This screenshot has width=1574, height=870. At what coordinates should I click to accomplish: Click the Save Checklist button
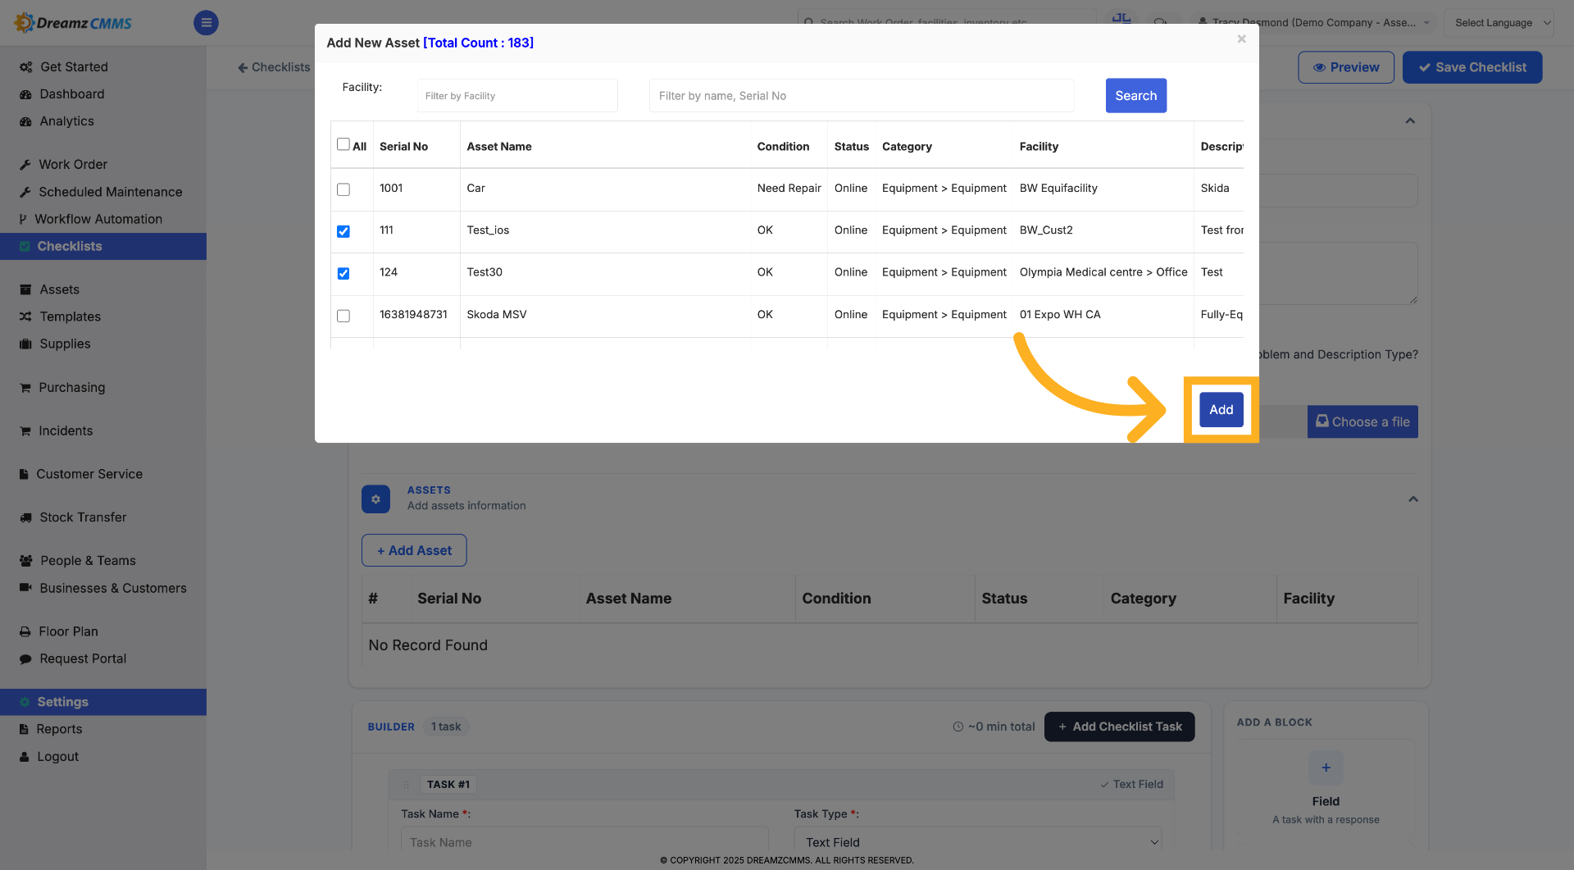[1472, 67]
